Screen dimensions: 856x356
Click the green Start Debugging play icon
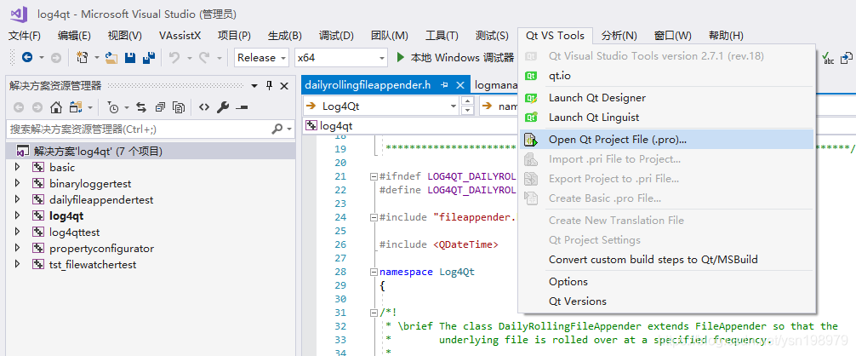pyautogui.click(x=401, y=57)
